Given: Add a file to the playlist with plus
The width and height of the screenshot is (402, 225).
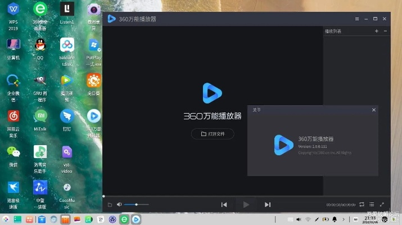Looking at the screenshot, I should coord(376,31).
